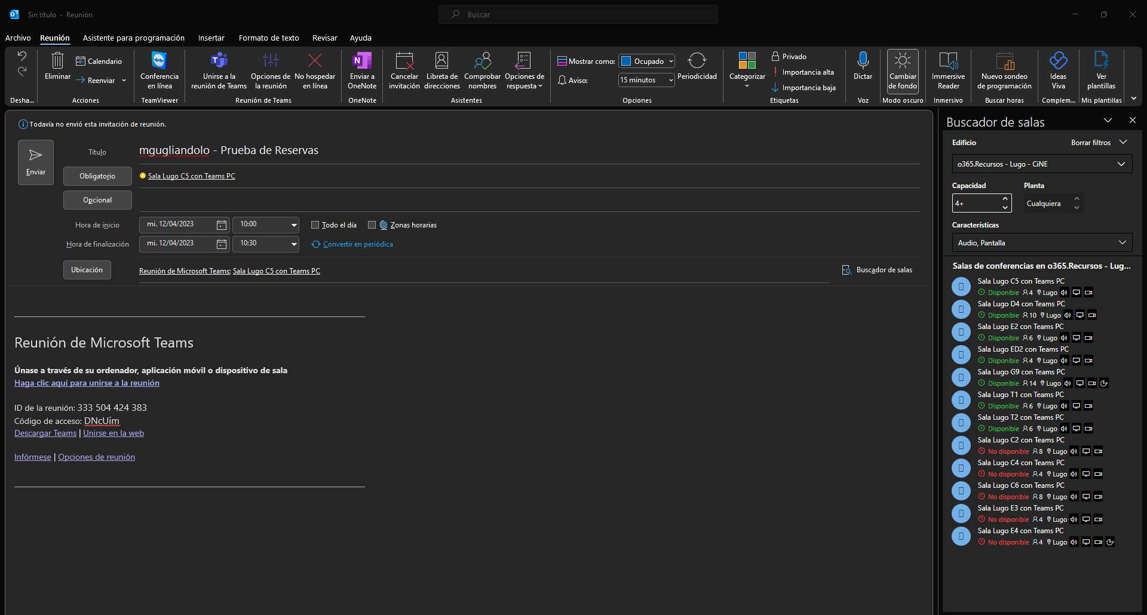Viewport: 1147px width, 615px height.
Task: Open Immersive Reader
Action: click(948, 70)
